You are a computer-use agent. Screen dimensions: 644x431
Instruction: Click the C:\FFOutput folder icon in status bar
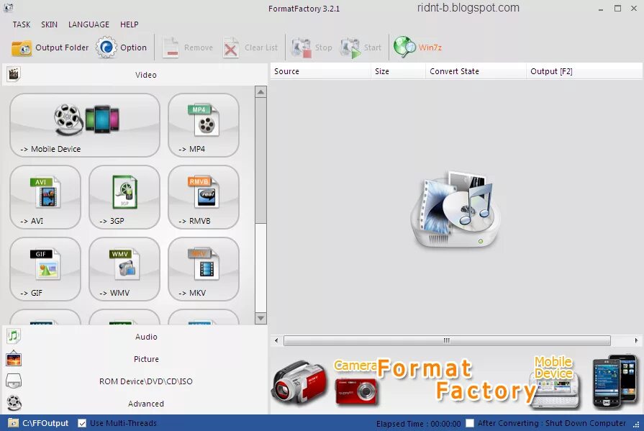(x=13, y=423)
